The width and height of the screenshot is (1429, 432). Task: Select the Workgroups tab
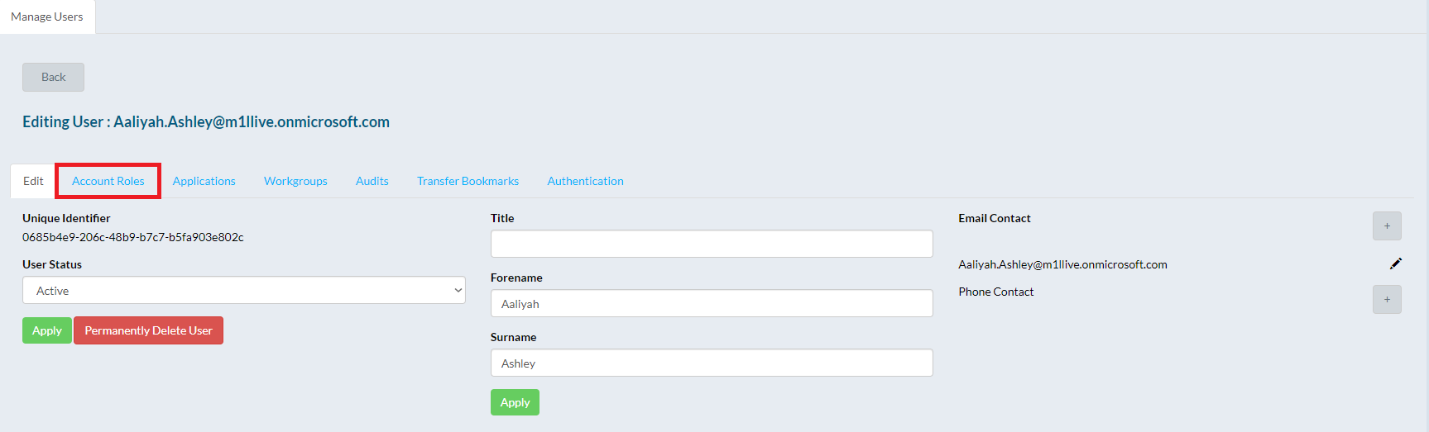coord(295,181)
